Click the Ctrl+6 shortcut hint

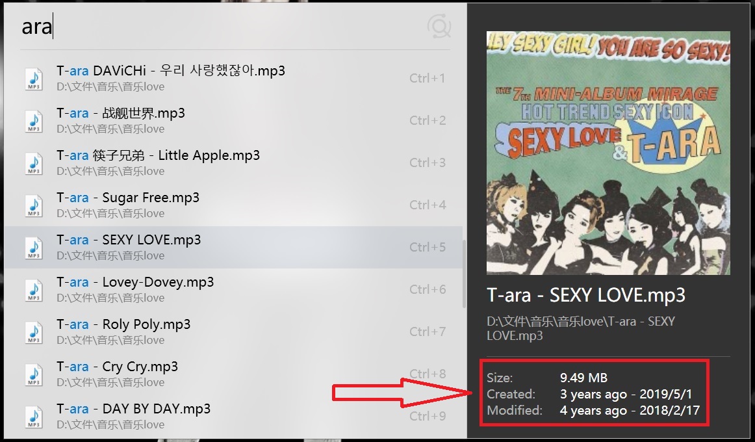pos(428,289)
